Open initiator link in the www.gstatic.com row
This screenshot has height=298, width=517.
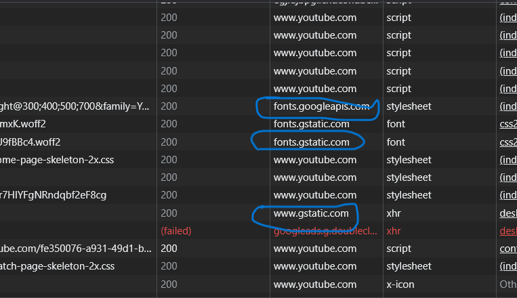click(508, 213)
